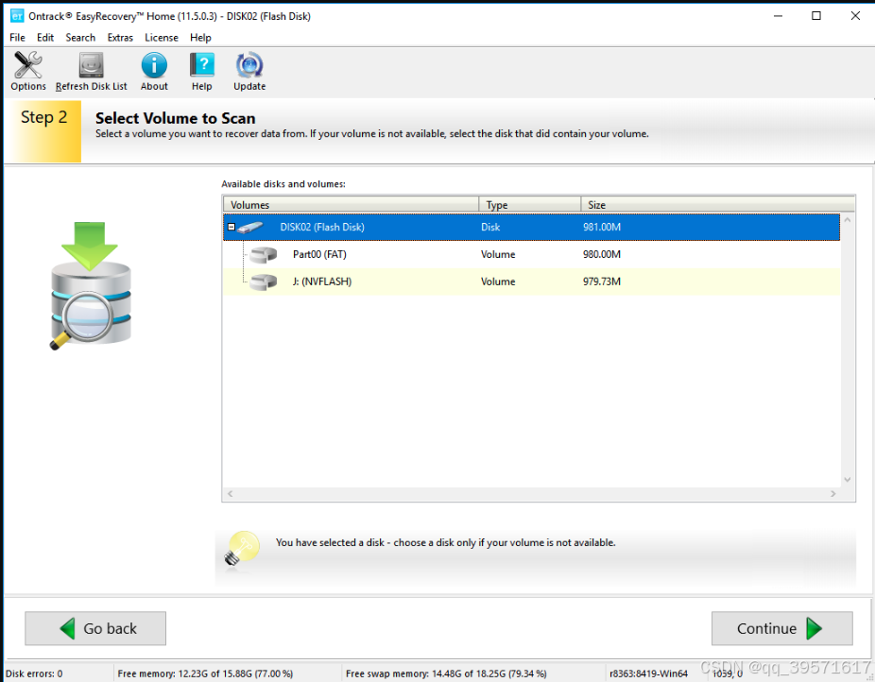Click the 979.73M size cell
Screen dimensions: 875x682
(x=602, y=281)
